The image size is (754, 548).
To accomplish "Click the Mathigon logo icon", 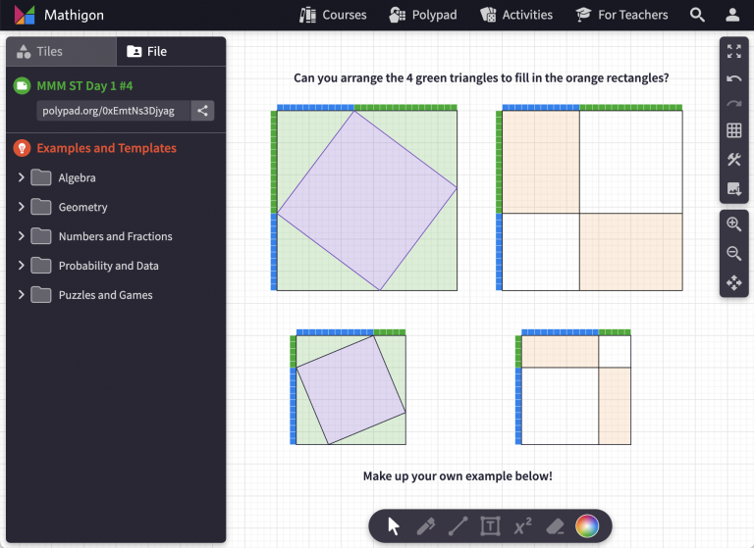I will (x=25, y=15).
